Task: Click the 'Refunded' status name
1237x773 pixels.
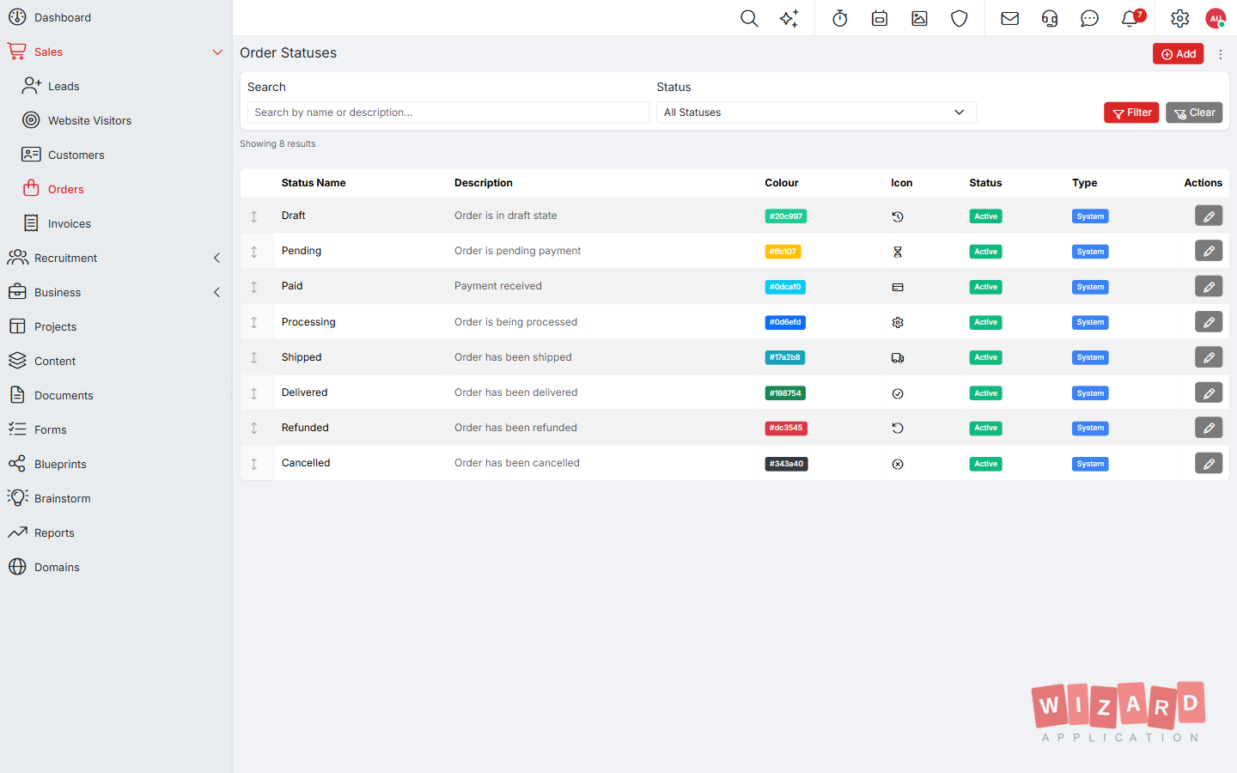Action: [305, 428]
